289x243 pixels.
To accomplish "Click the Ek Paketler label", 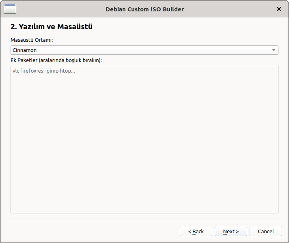I will pos(24,60).
